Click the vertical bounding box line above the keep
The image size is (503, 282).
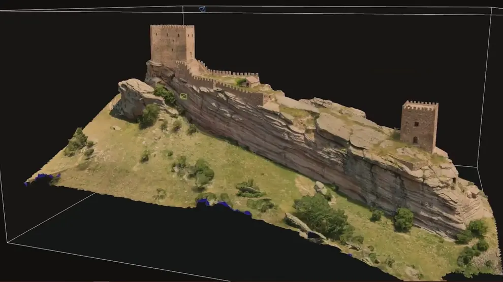point(183,15)
